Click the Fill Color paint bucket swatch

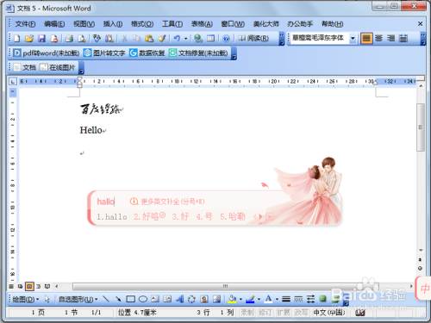coord(232,299)
